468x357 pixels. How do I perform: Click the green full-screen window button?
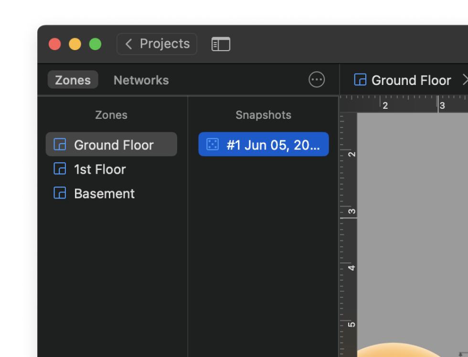coord(96,44)
